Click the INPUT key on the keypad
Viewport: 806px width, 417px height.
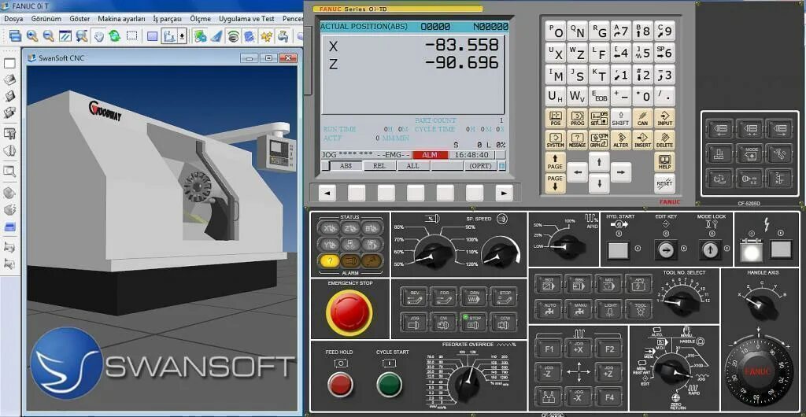click(664, 118)
